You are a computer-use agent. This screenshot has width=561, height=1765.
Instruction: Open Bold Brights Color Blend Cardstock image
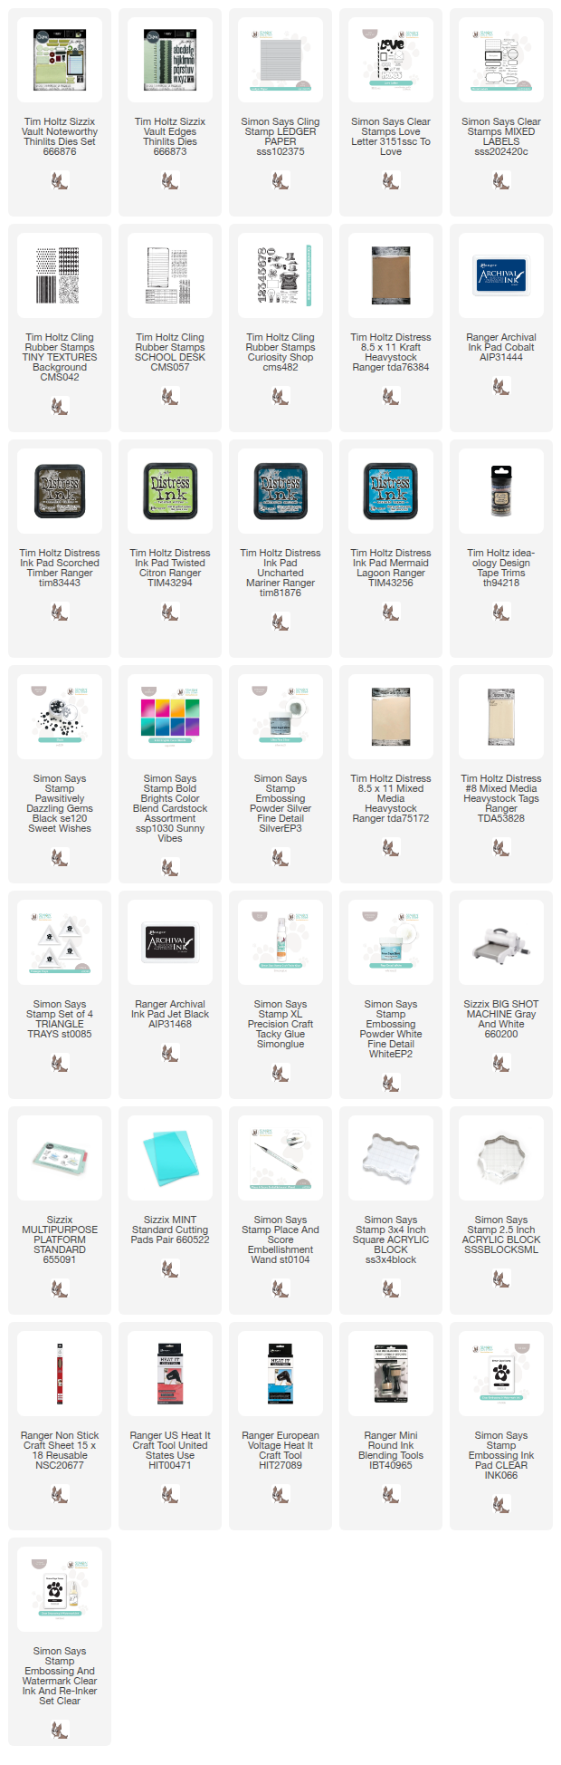pyautogui.click(x=170, y=717)
